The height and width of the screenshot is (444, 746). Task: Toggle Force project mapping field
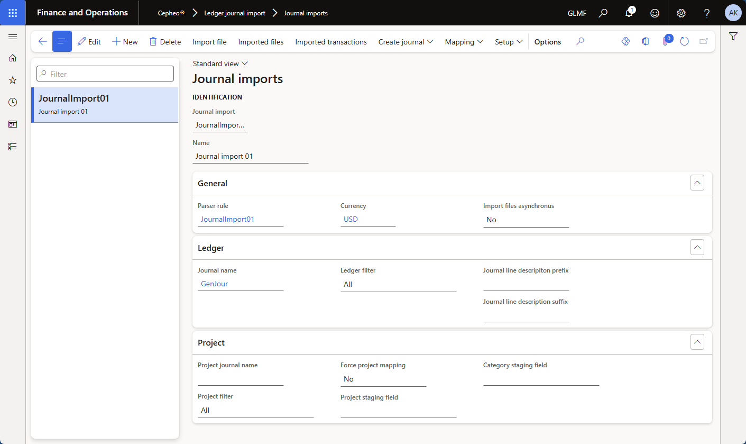click(383, 379)
